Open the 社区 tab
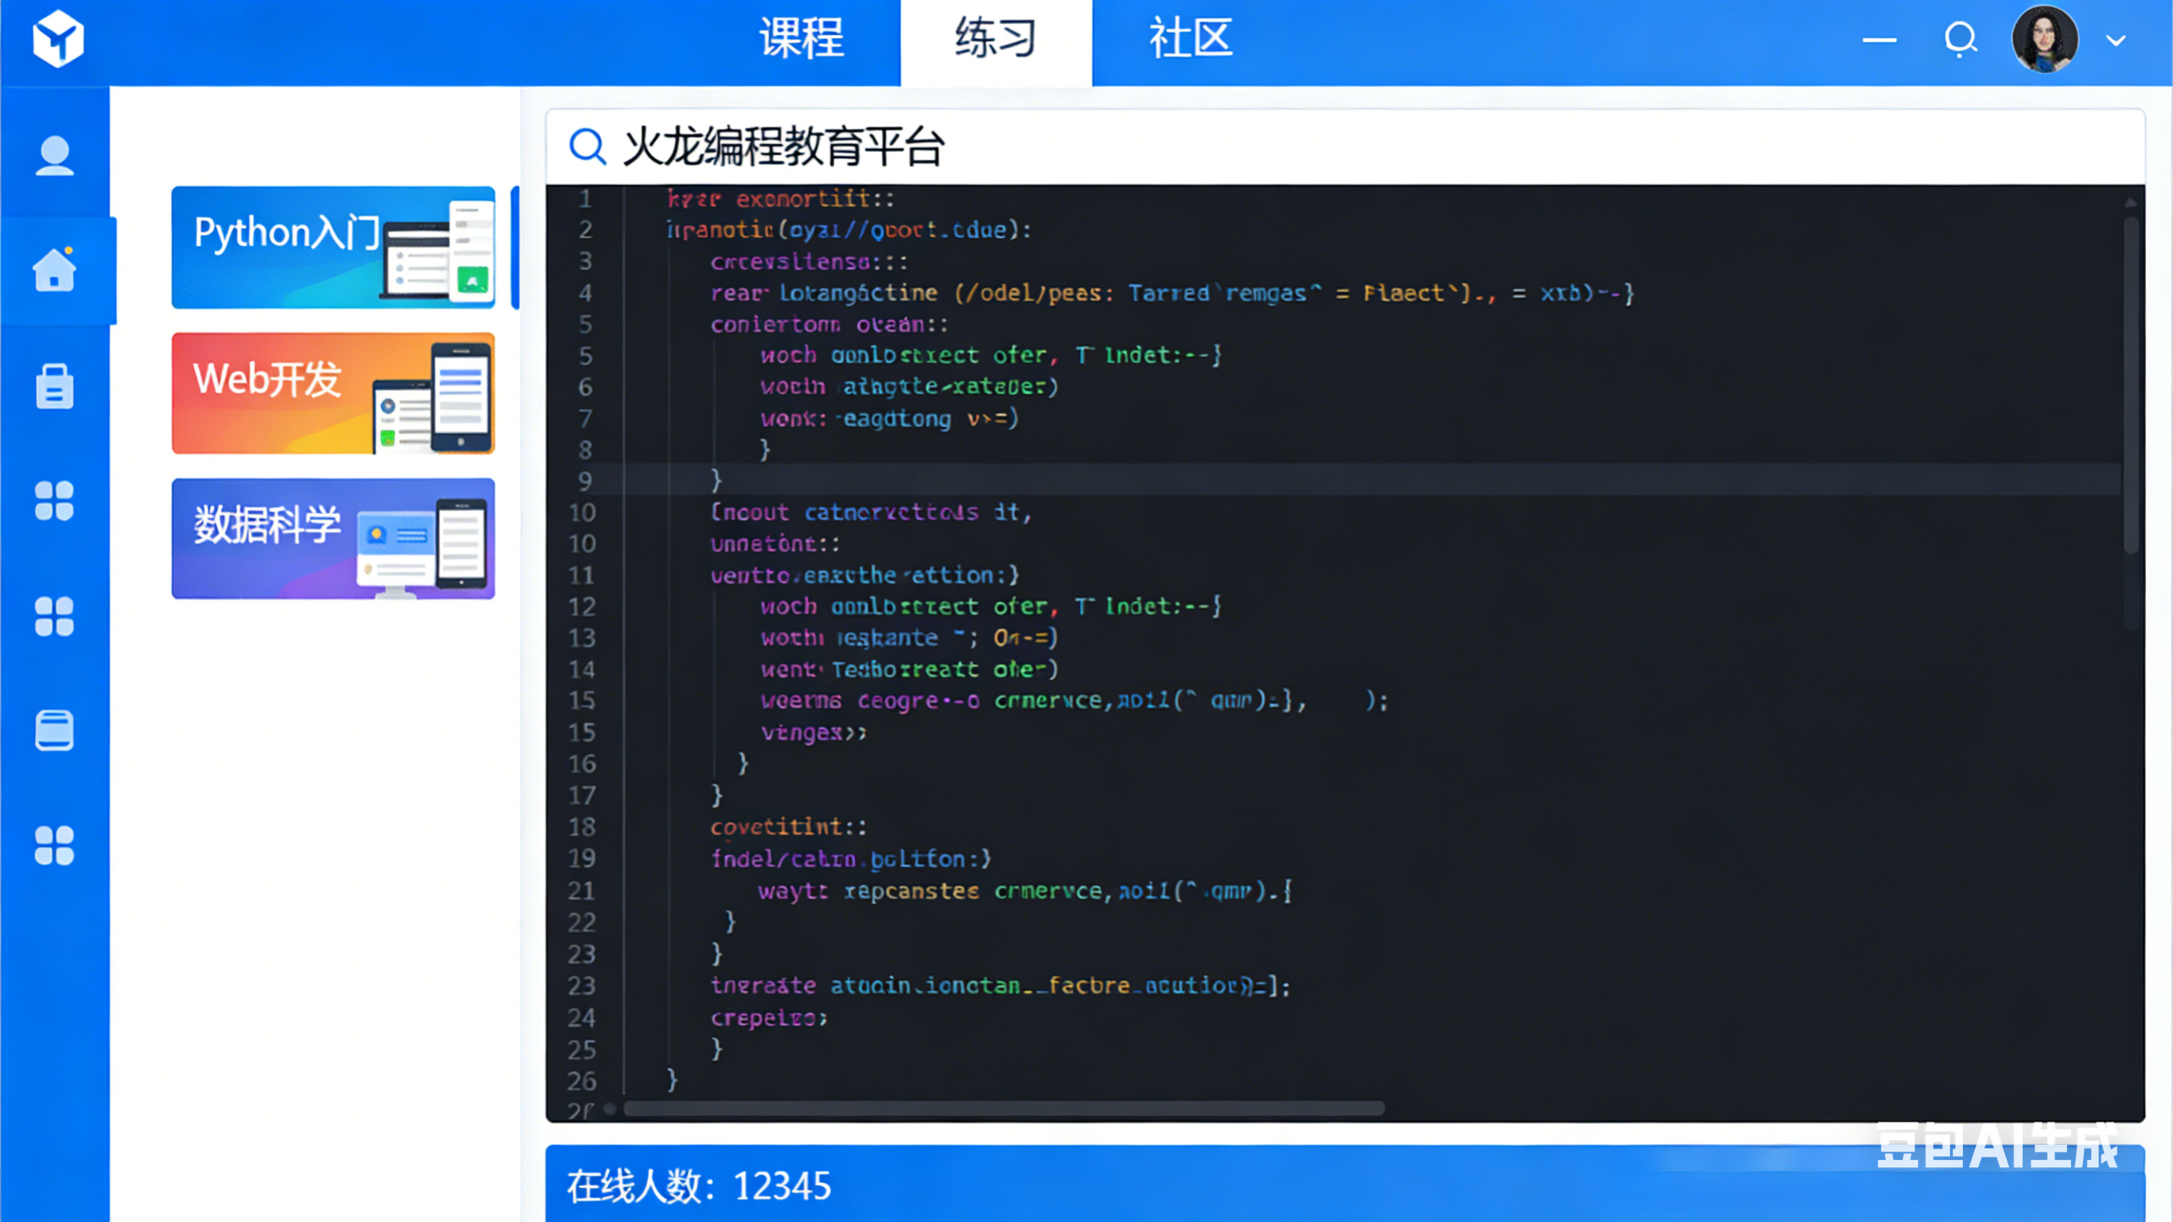The image size is (2173, 1222). coord(1190,39)
